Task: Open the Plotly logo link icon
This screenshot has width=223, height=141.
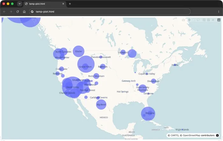Action: [219, 20]
